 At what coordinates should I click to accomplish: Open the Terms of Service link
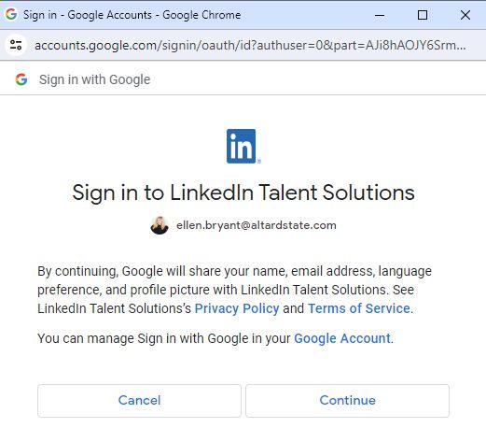click(359, 308)
